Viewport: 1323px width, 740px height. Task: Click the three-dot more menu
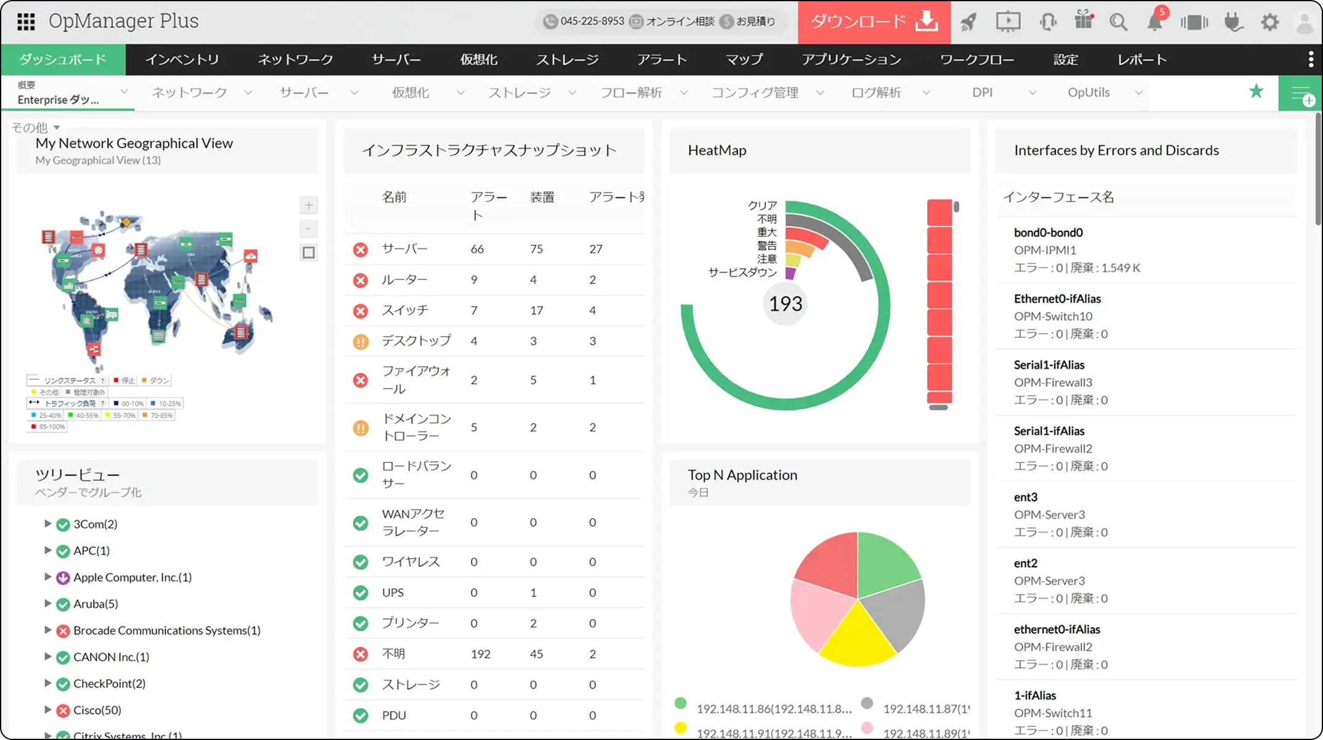(1311, 59)
